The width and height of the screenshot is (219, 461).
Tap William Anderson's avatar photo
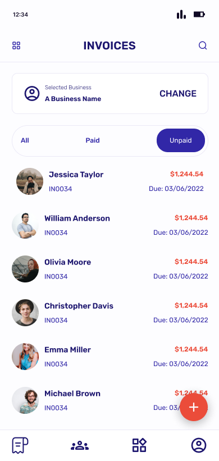tap(25, 225)
